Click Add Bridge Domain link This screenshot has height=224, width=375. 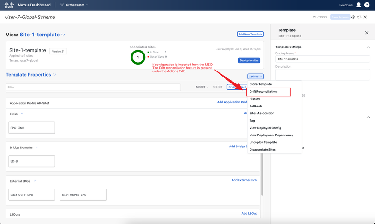tap(238, 147)
